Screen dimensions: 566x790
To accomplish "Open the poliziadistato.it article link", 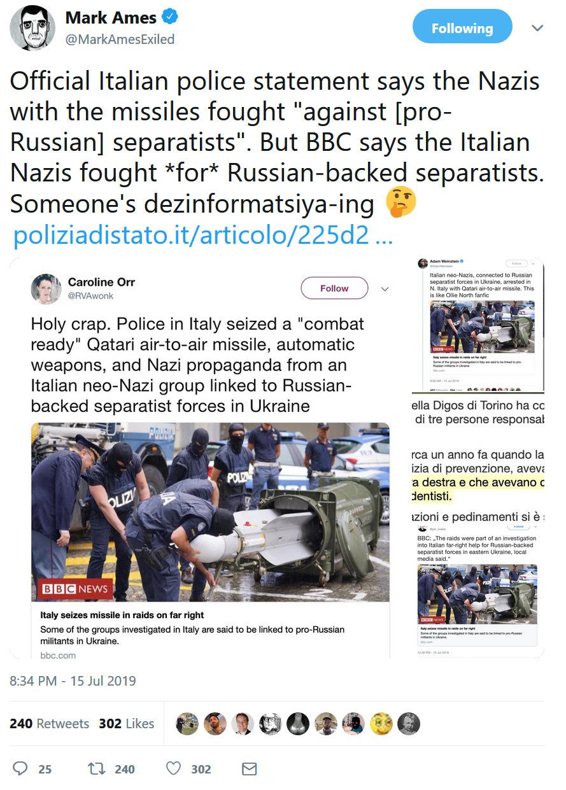I will [x=203, y=236].
